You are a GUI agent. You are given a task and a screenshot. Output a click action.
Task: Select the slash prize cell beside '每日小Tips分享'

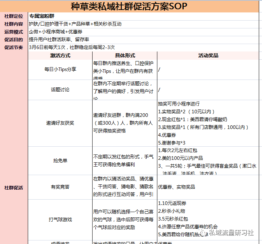(x=208, y=70)
